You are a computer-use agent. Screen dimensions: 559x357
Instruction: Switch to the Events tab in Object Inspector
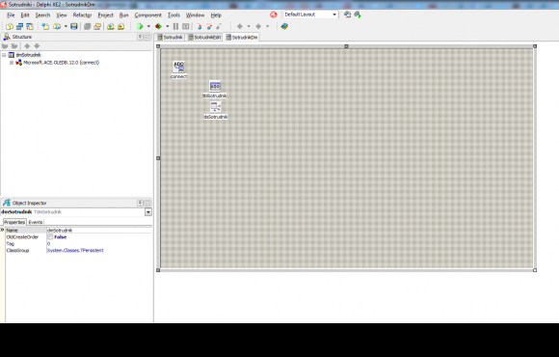36,222
